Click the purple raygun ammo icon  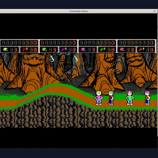[x=64, y=50]
